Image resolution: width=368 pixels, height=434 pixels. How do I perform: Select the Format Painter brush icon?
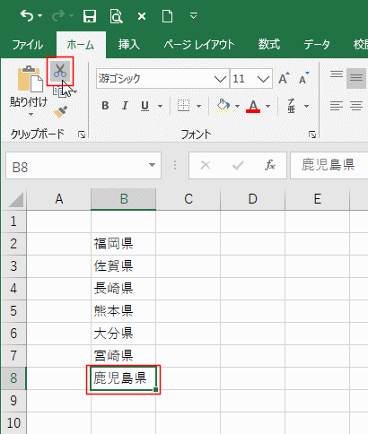[x=60, y=112]
